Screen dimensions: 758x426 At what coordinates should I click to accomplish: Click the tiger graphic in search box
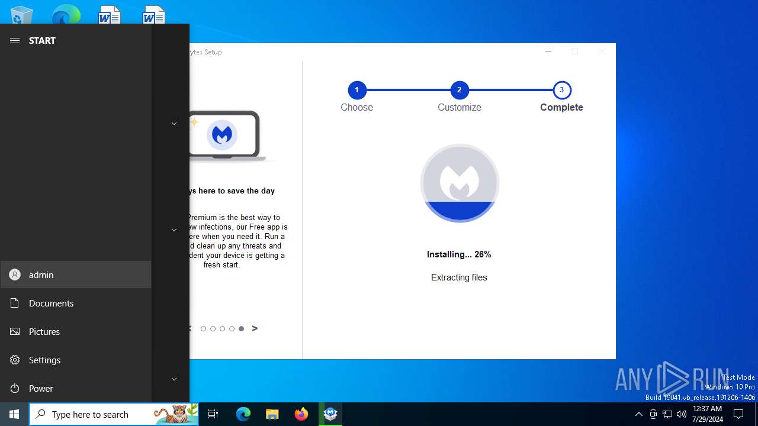click(175, 414)
